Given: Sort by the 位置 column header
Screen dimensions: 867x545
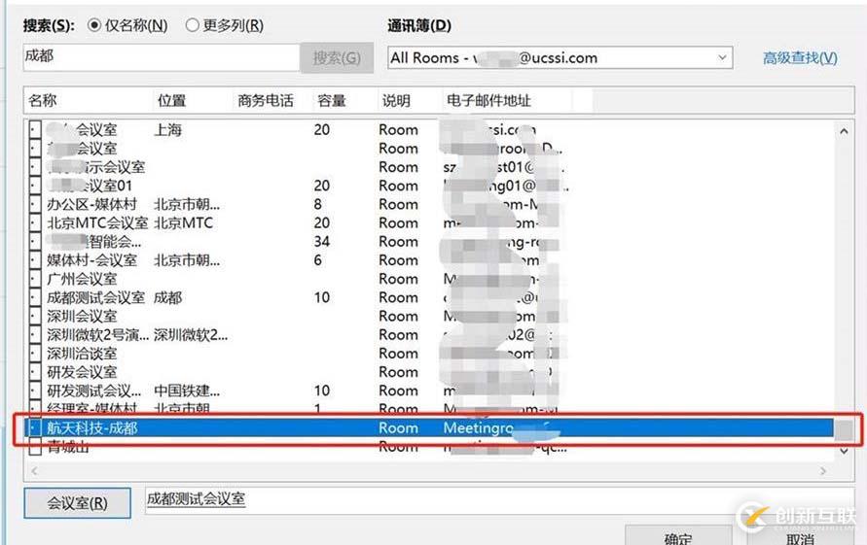Looking at the screenshot, I should 171,100.
